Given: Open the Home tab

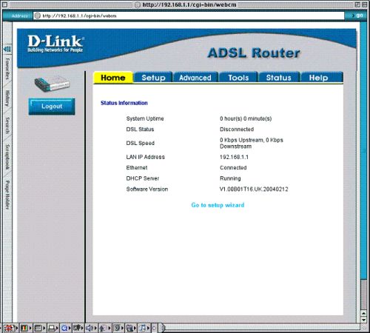Looking at the screenshot, I should tap(113, 78).
